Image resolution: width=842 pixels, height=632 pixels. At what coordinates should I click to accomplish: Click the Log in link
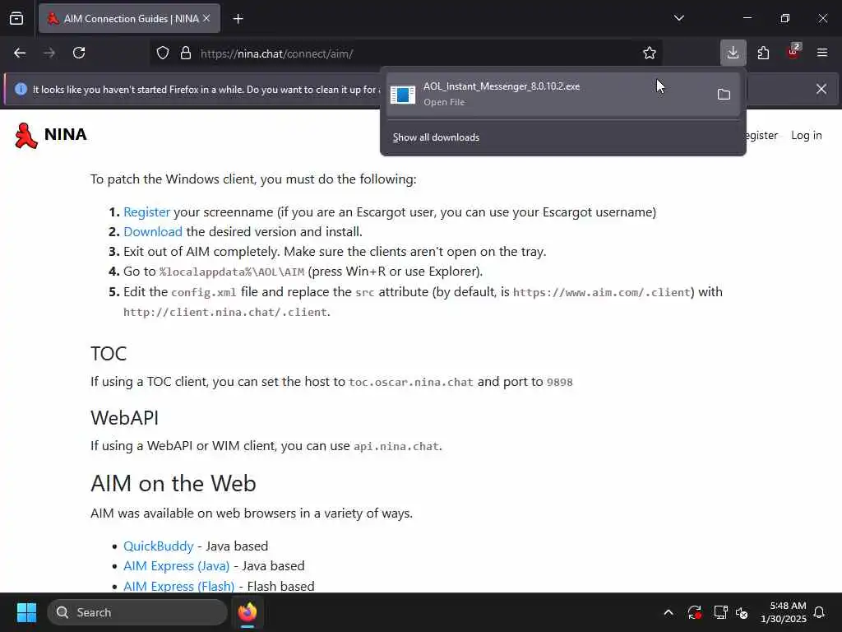(807, 136)
